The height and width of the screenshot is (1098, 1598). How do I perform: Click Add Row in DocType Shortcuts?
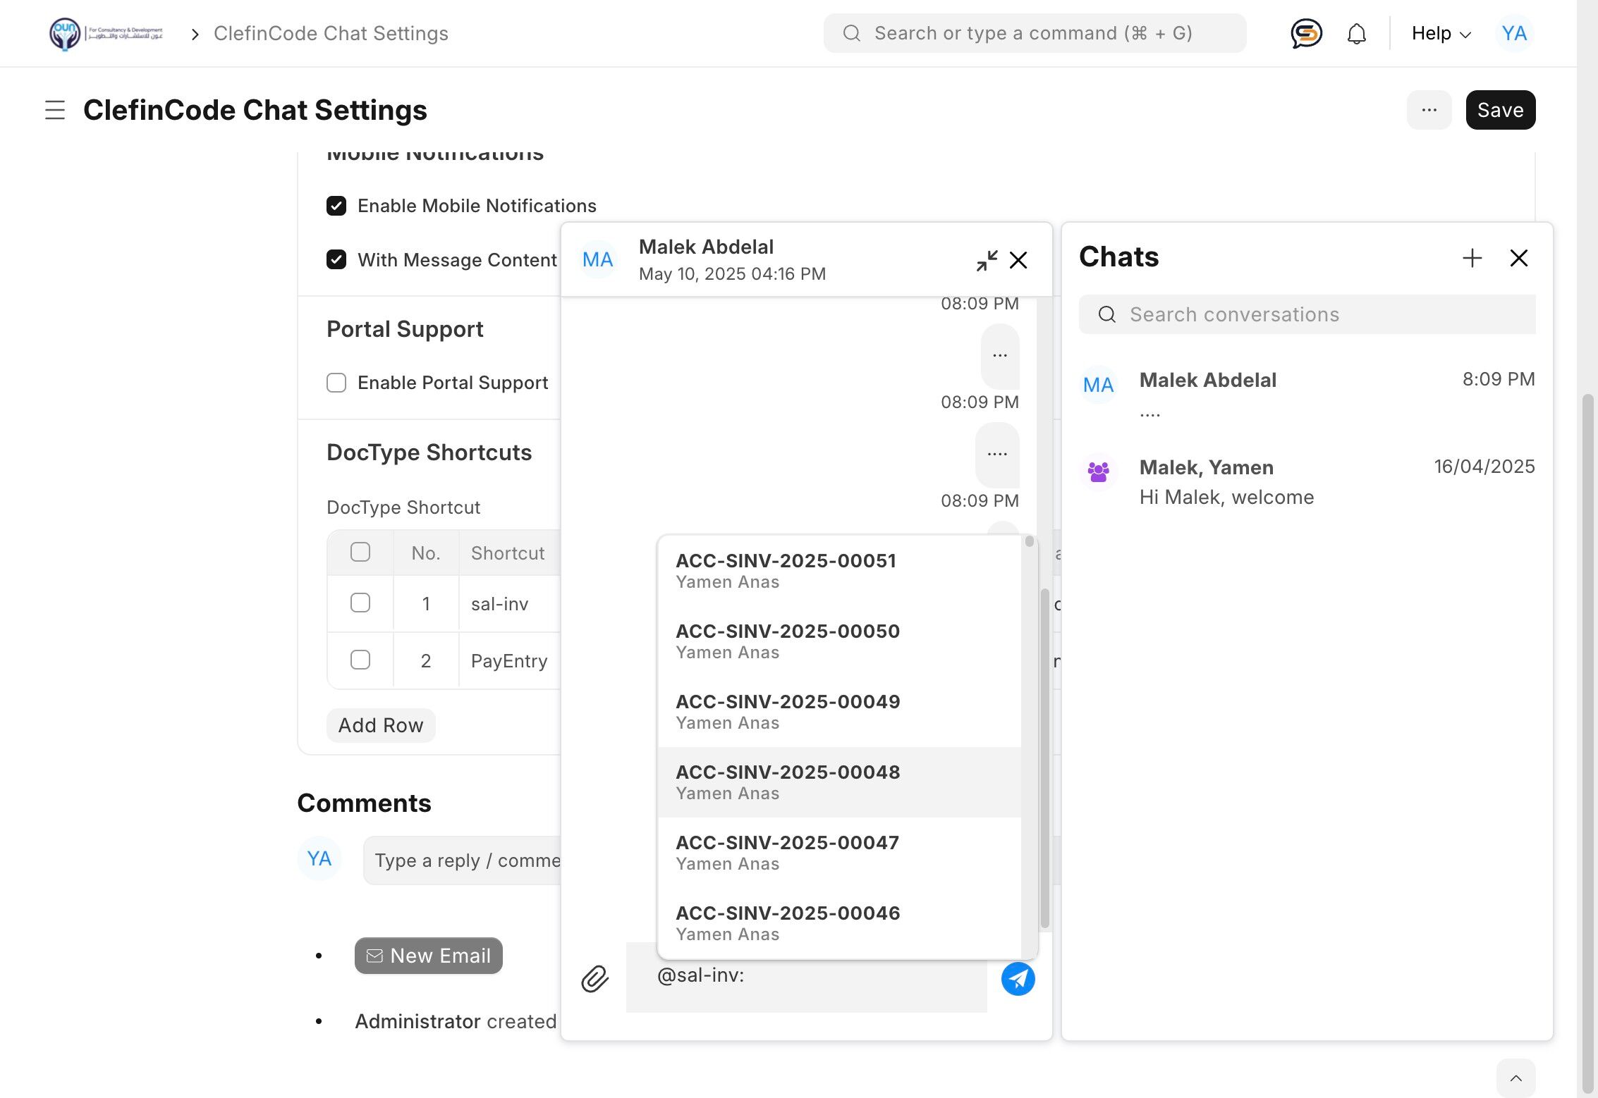tap(381, 725)
